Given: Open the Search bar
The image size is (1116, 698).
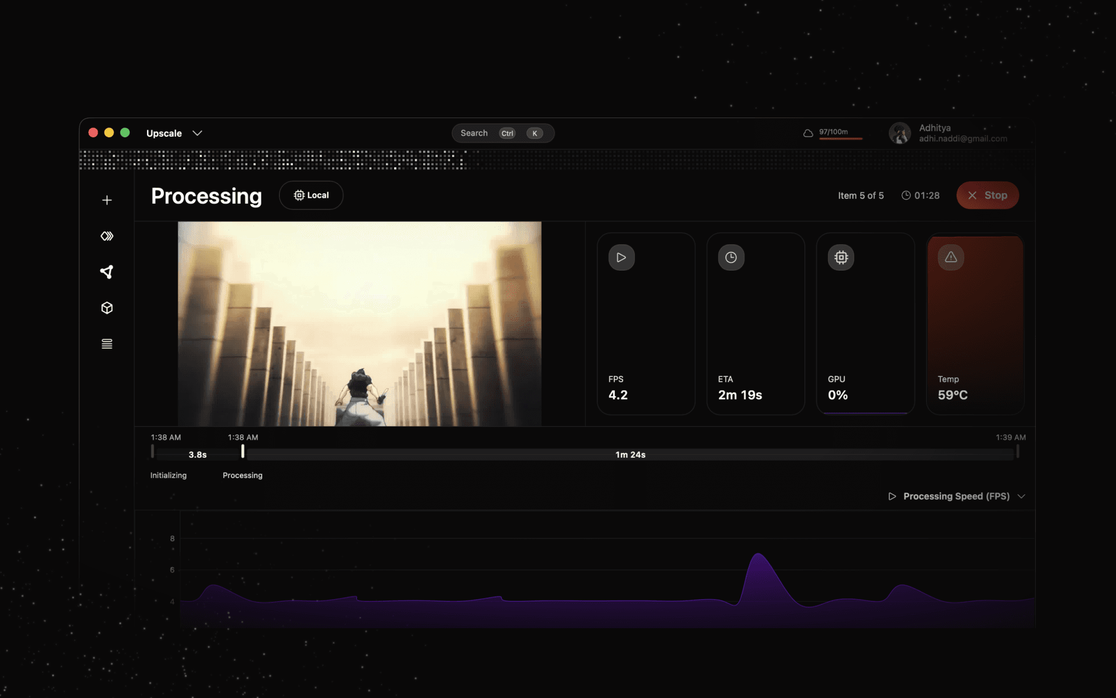Looking at the screenshot, I should [x=503, y=133].
